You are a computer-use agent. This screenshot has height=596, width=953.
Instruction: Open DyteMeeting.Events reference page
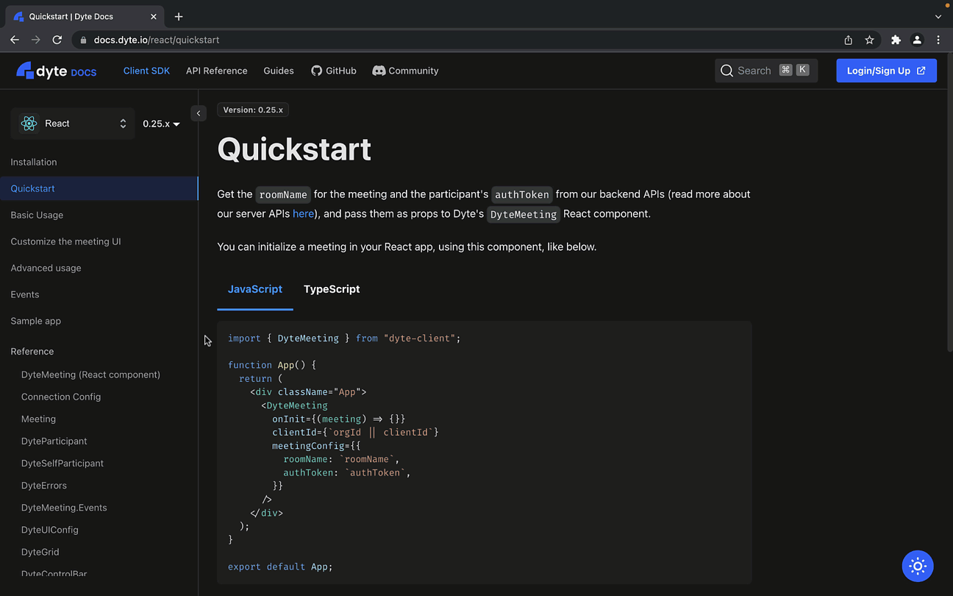pos(64,507)
